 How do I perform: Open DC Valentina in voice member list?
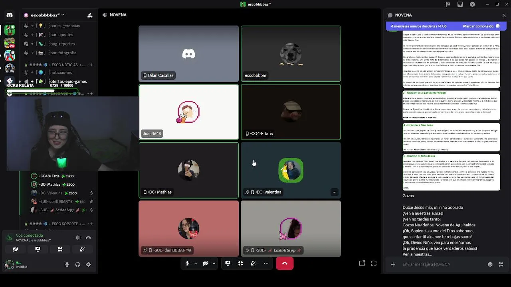point(62,193)
